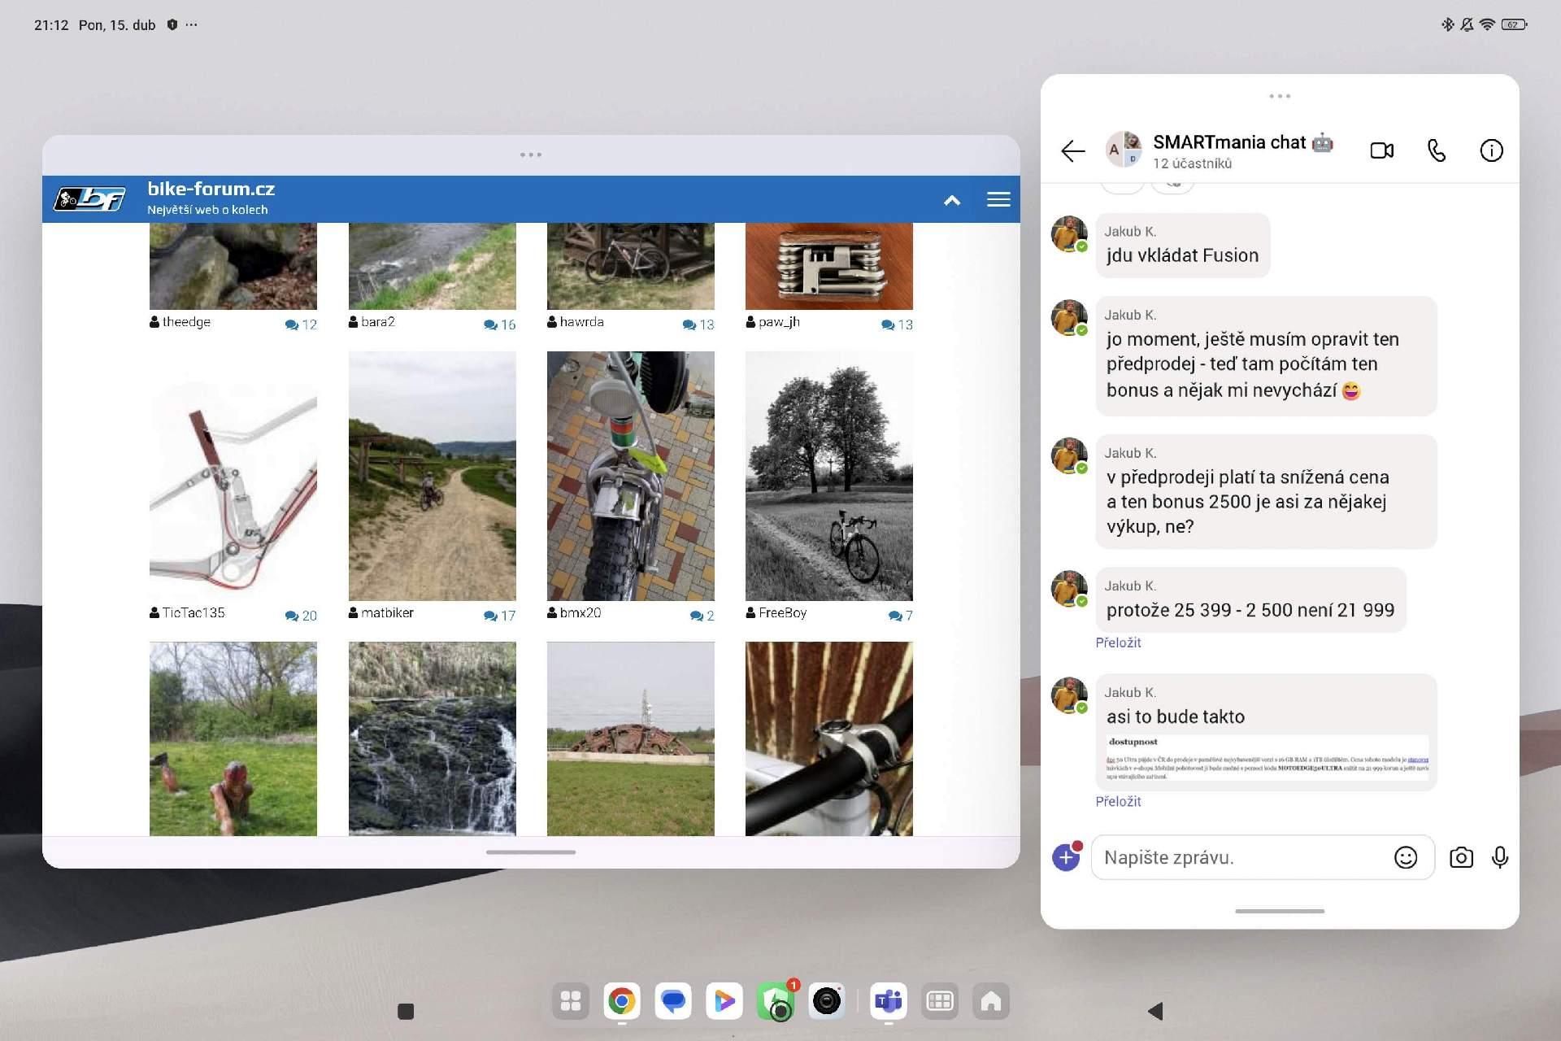Open the Play Store dock icon
Viewport: 1561px width, 1041px height.
[724, 1001]
